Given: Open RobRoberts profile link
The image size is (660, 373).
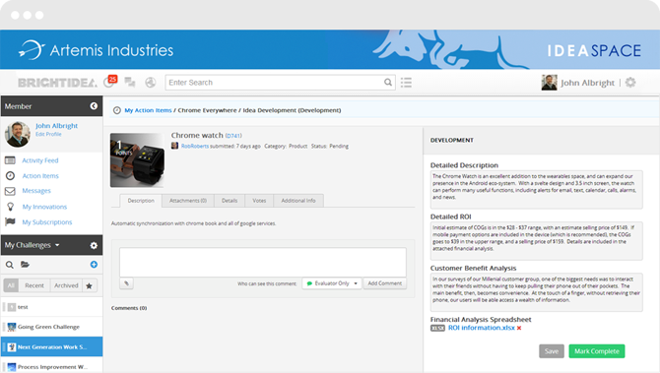Looking at the screenshot, I should (195, 146).
